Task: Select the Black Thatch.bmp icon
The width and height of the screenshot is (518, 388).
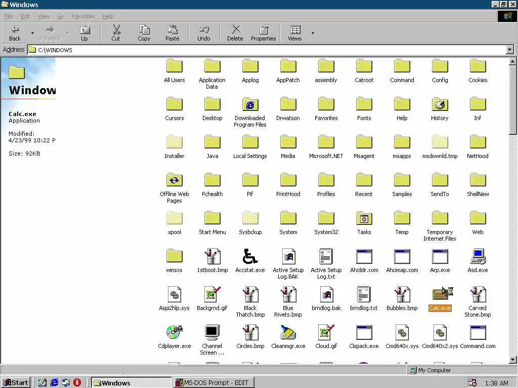Action: click(250, 294)
